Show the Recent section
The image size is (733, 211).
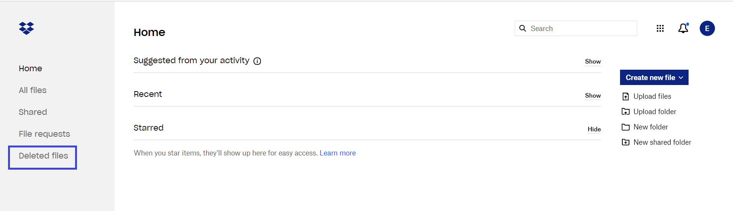tap(593, 96)
